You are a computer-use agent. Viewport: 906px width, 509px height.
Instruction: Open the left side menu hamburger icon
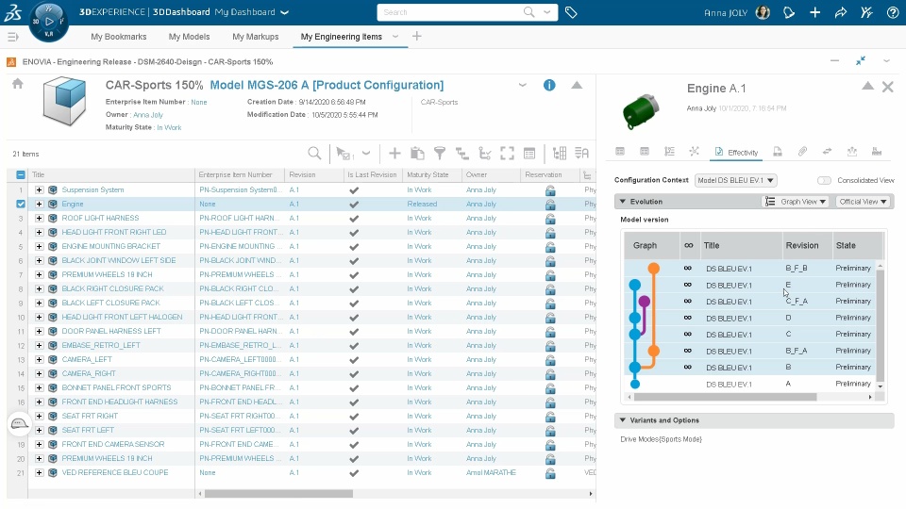(12, 37)
